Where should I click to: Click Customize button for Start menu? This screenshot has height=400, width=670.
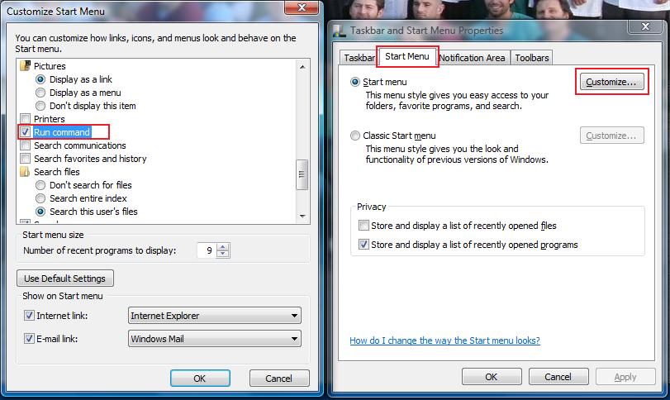point(611,82)
